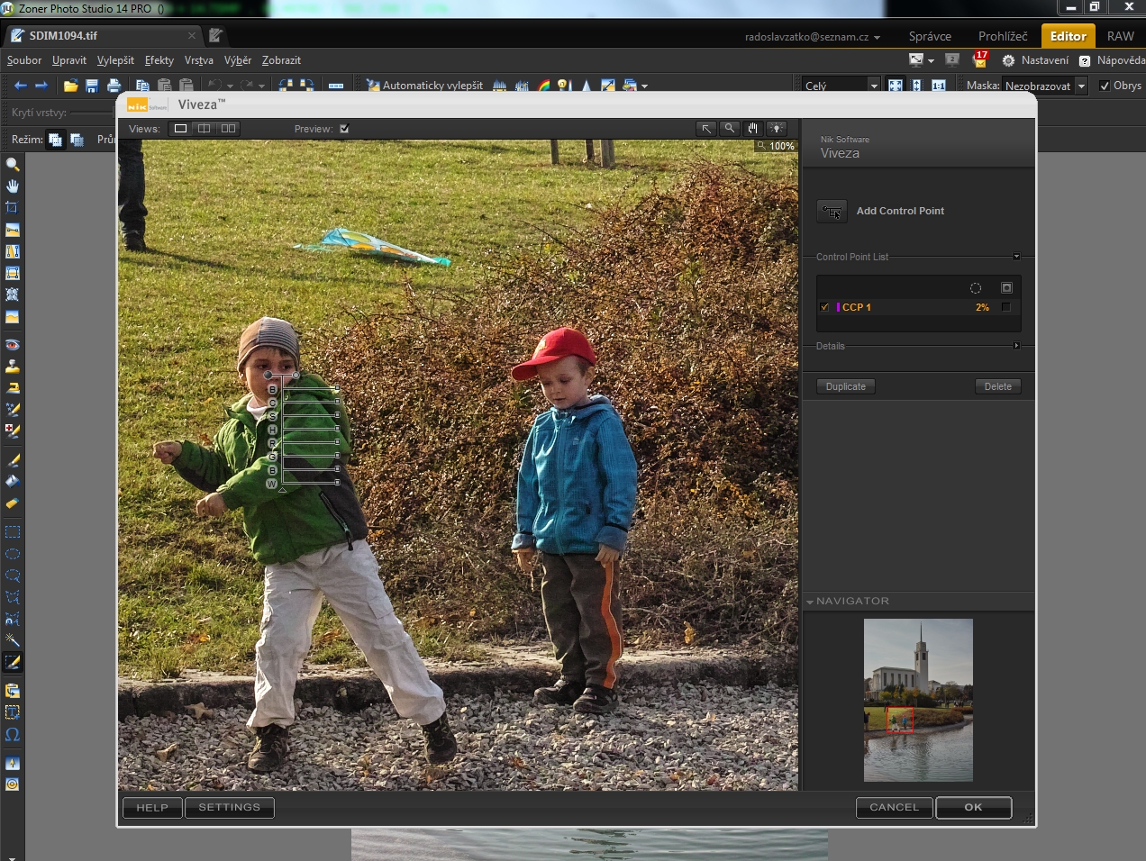Select single image view mode
Viewport: 1146px width, 861px height.
[180, 129]
